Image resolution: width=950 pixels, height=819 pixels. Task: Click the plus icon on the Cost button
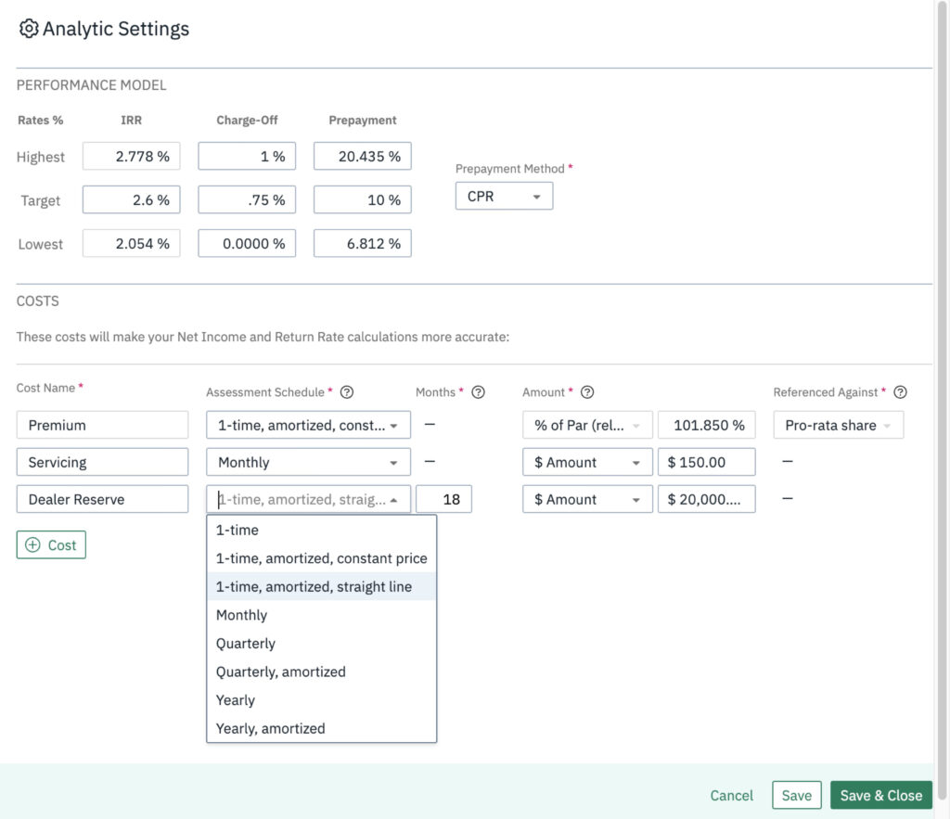32,544
